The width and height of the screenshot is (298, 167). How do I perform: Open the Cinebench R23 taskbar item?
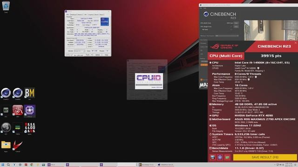click(166, 165)
